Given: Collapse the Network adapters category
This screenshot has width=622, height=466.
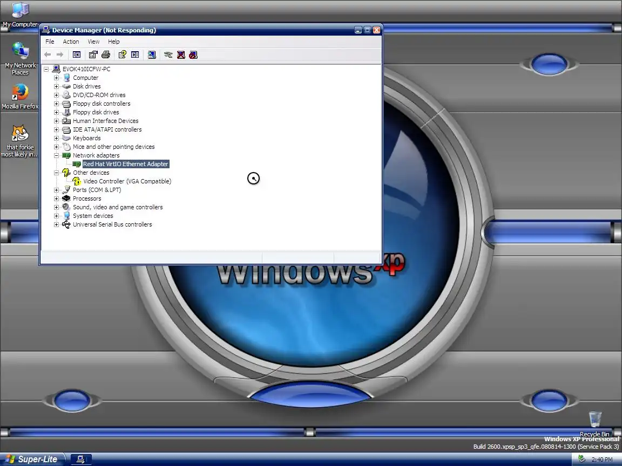Looking at the screenshot, I should [56, 155].
